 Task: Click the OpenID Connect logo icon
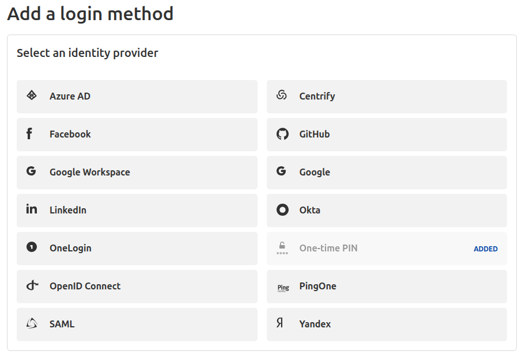pos(32,285)
